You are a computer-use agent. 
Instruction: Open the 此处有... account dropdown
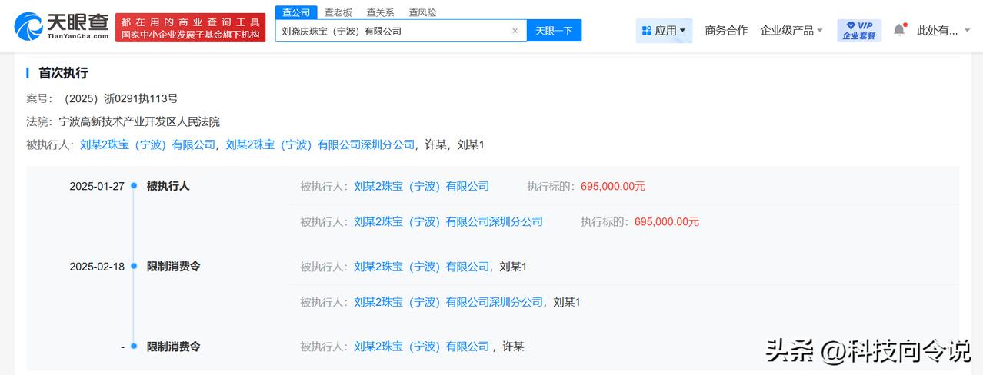(942, 31)
